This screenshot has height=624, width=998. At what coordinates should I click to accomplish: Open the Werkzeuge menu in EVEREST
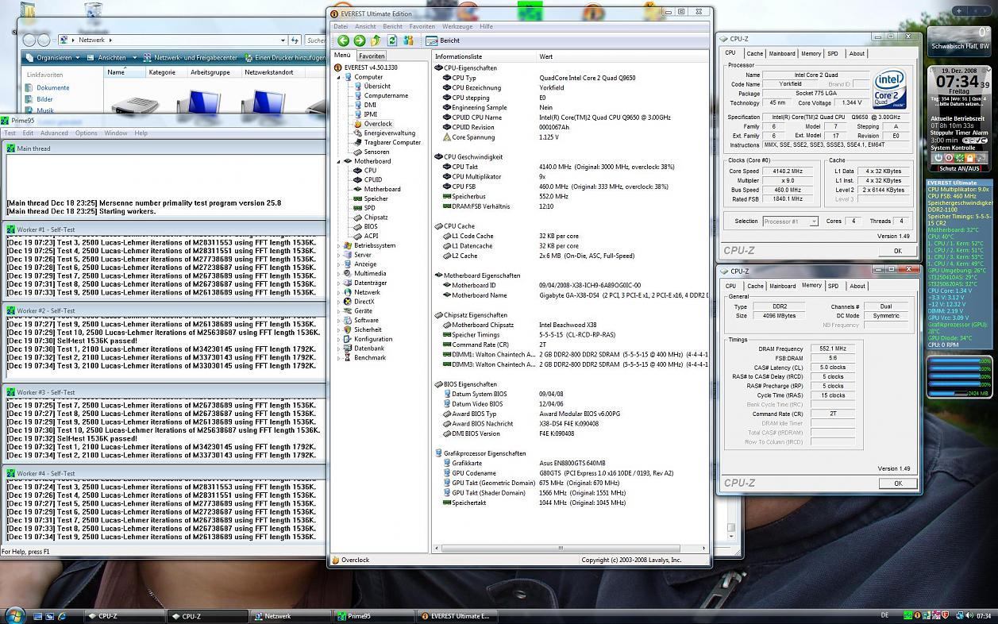(x=457, y=26)
